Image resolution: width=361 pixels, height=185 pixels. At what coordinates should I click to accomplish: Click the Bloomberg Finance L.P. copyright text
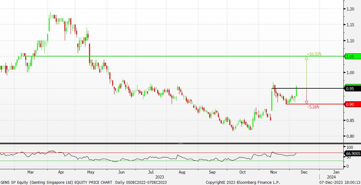(x=243, y=183)
